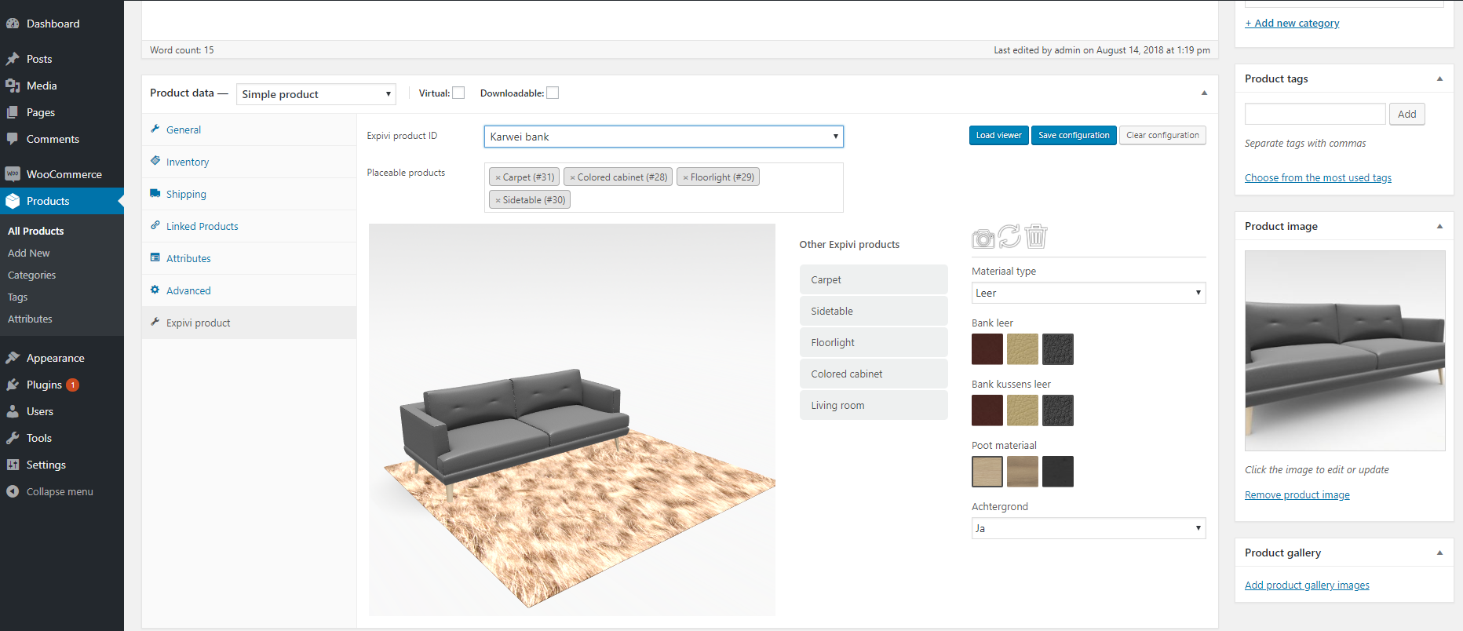Image resolution: width=1463 pixels, height=631 pixels.
Task: Open the Achtergrond dropdown
Action: click(1088, 528)
